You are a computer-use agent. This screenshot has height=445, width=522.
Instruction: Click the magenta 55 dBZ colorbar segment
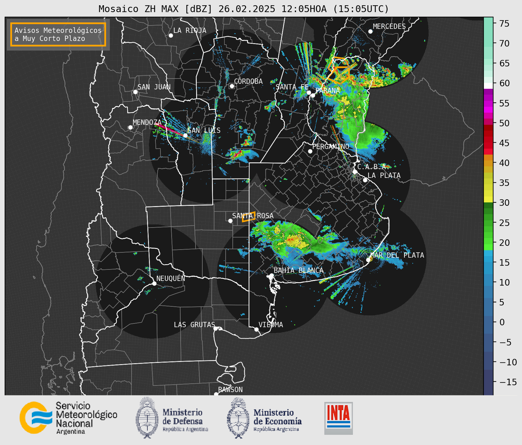(x=488, y=103)
